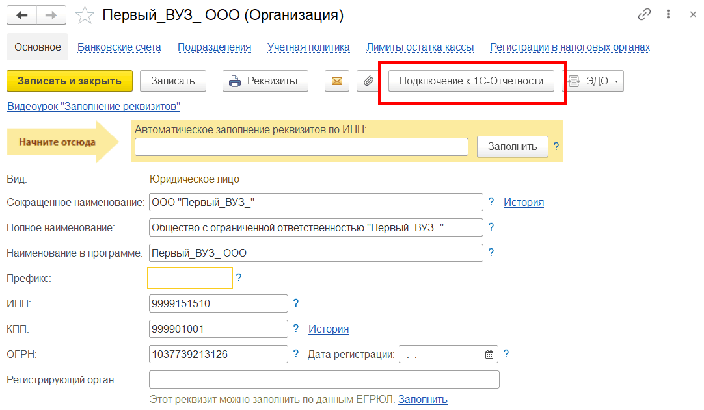Viewport: 704px width, 410px height.
Task: Click into the Регистрирующий орган field
Action: [x=324, y=379]
